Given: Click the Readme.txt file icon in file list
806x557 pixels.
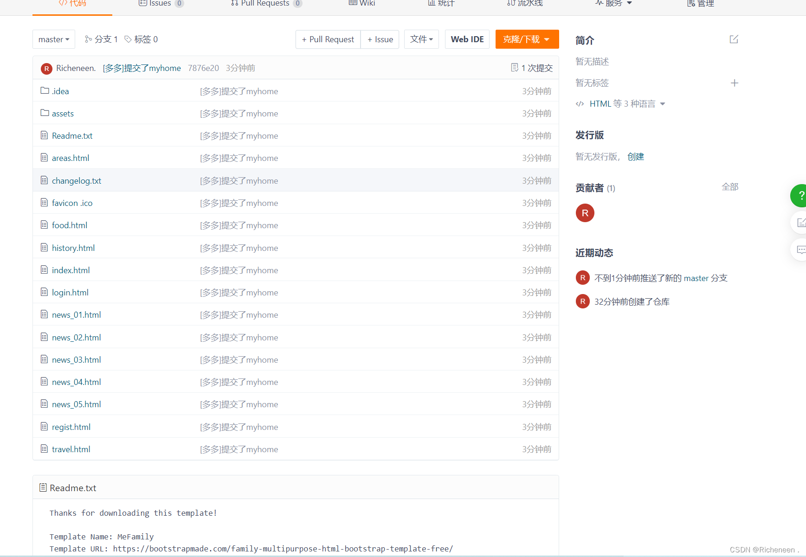Looking at the screenshot, I should [x=44, y=135].
